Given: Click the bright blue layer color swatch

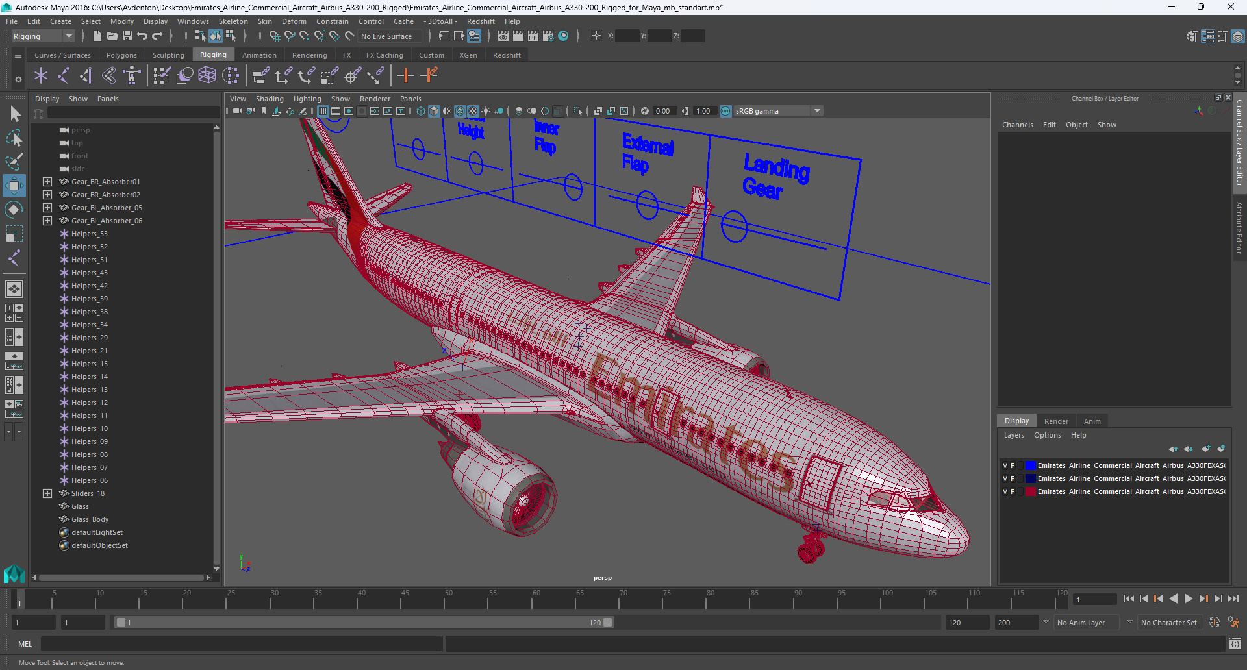Looking at the screenshot, I should click(1030, 465).
